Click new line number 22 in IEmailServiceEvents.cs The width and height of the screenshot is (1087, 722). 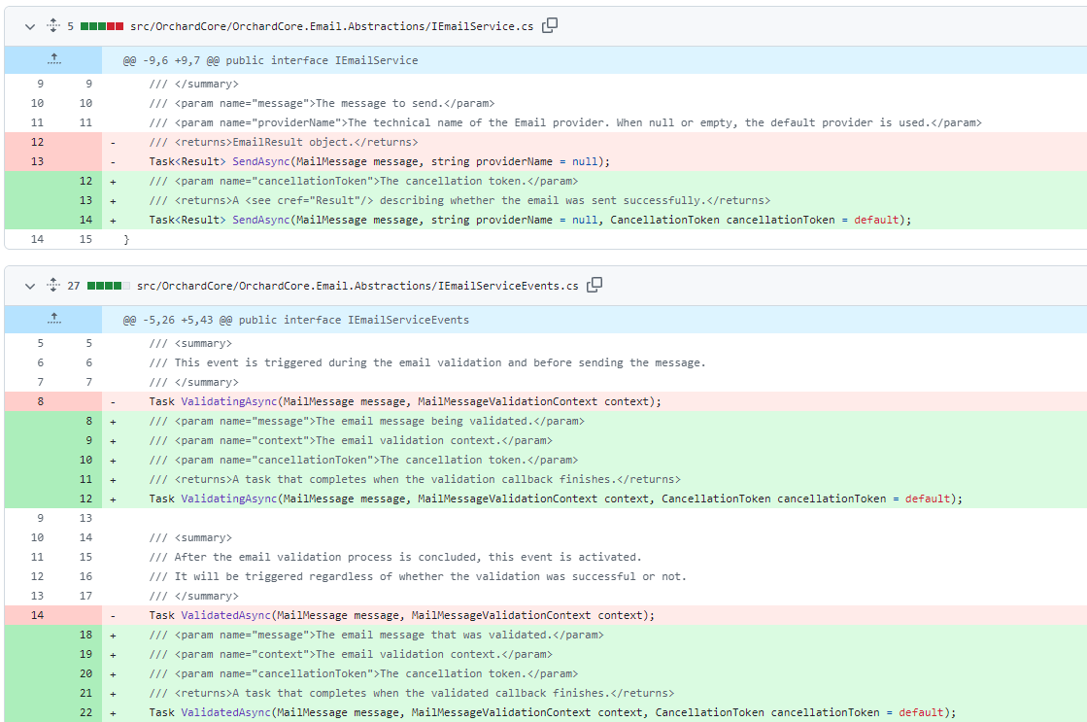coord(85,712)
